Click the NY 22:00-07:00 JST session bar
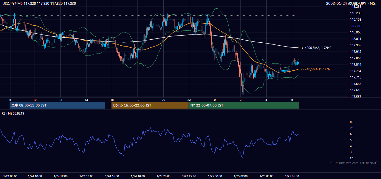 [x=244, y=105]
